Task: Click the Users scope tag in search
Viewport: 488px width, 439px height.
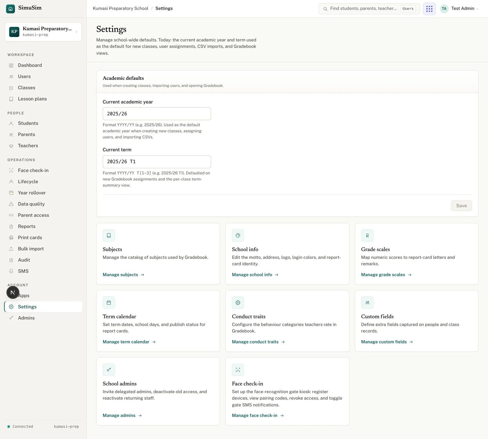Action: tap(408, 9)
